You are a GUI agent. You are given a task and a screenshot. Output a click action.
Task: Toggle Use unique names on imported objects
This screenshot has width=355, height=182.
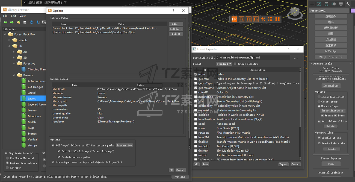[x=53, y=162]
